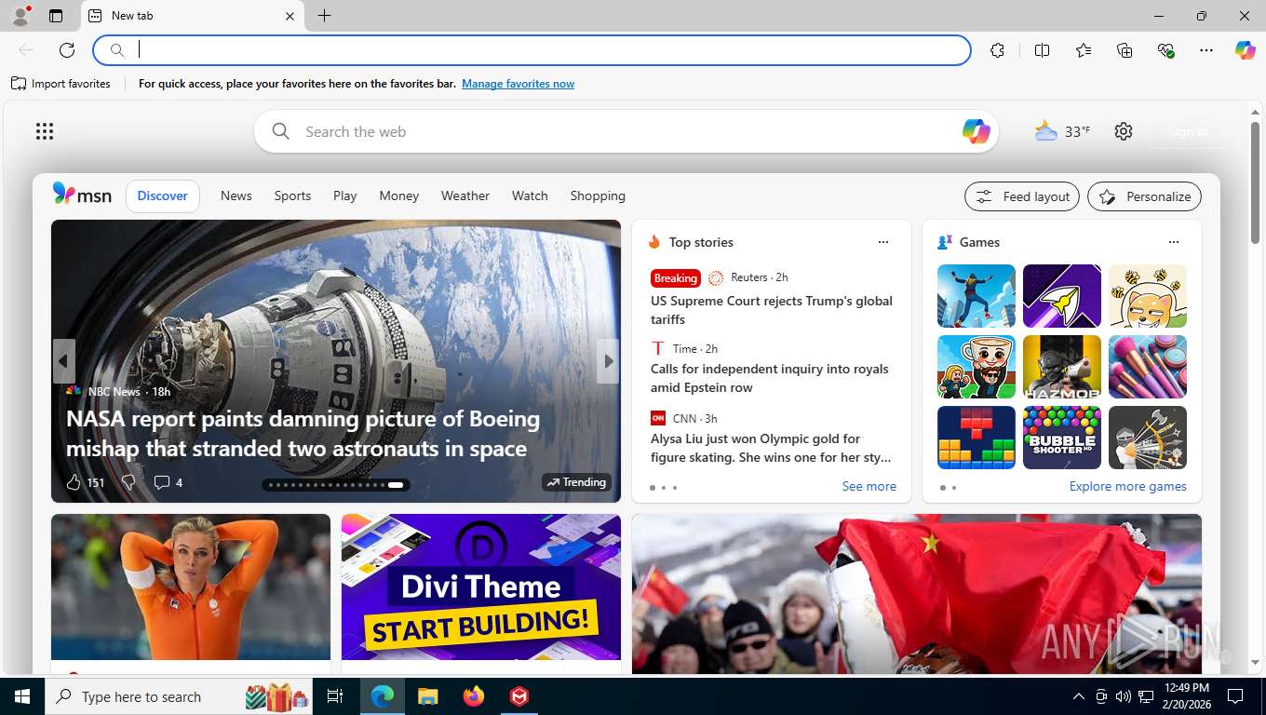This screenshot has width=1266, height=715.
Task: Open the Money tab
Action: [x=399, y=196]
